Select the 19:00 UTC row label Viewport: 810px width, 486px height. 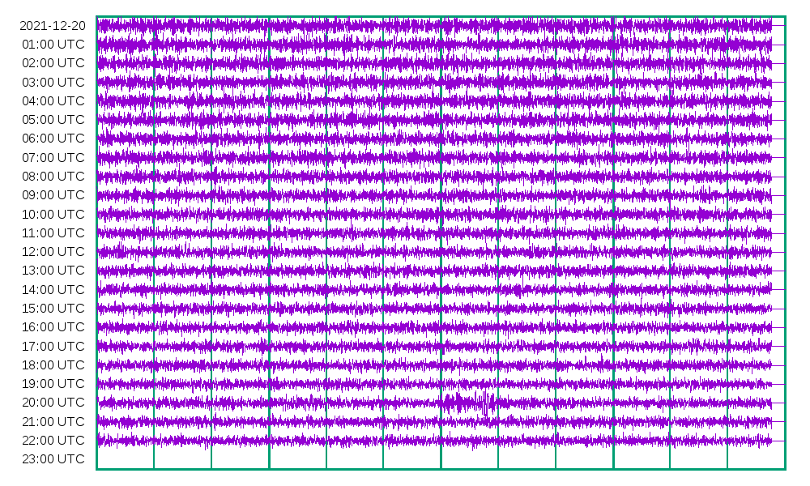53,384
